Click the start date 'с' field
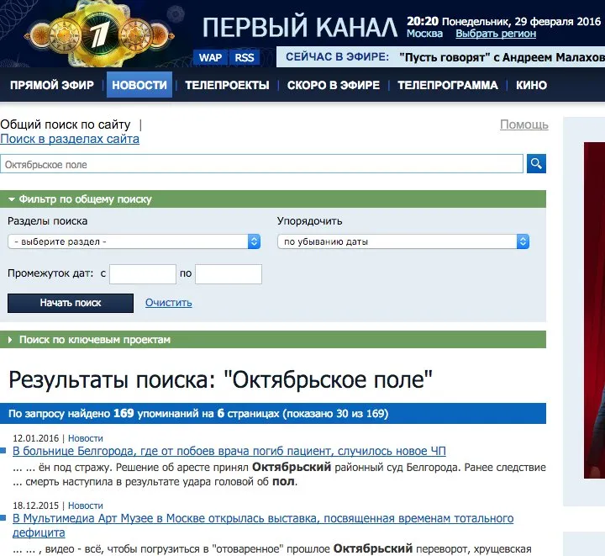 coord(143,273)
